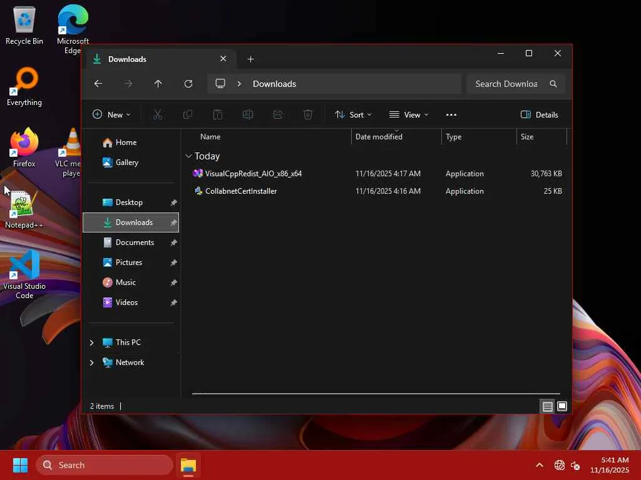Open the New dropdown menu
Image resolution: width=641 pixels, height=480 pixels.
coord(111,115)
